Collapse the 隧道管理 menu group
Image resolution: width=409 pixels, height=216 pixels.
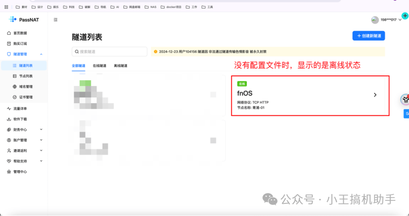pos(41,54)
